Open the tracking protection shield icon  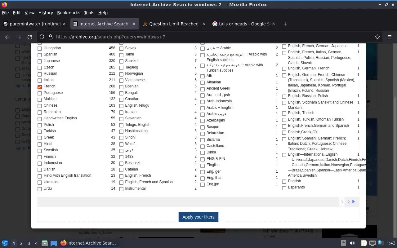pos(42,37)
